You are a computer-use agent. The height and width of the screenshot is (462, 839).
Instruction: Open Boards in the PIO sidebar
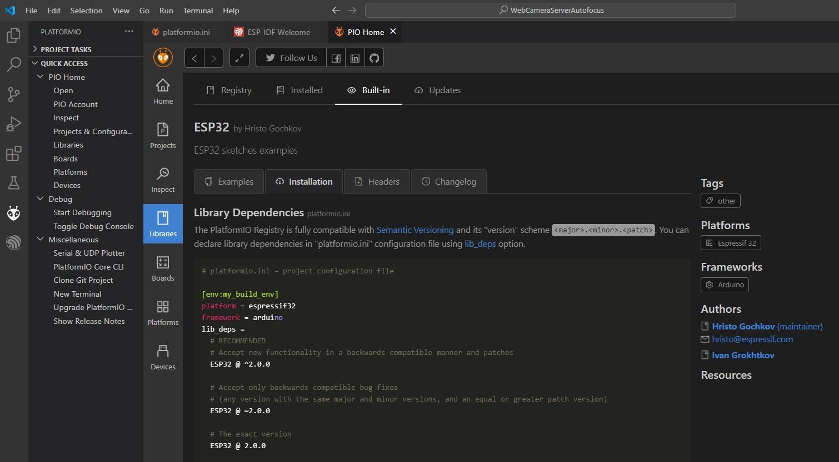[x=163, y=268]
